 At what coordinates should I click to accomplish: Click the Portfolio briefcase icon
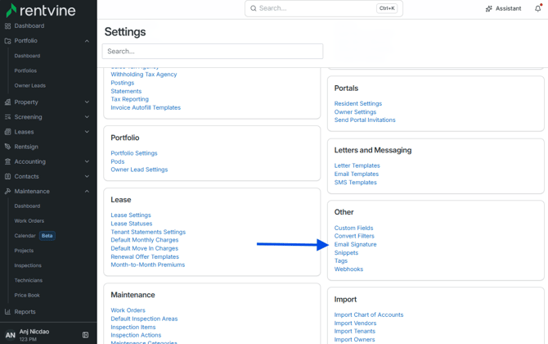tap(7, 41)
